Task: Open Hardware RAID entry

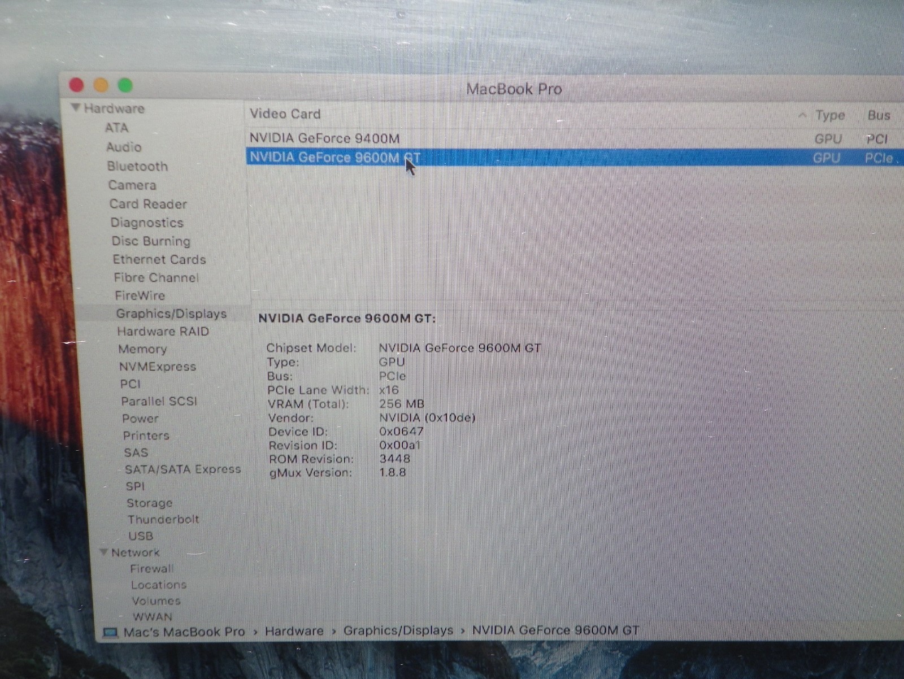Action: pos(163,332)
